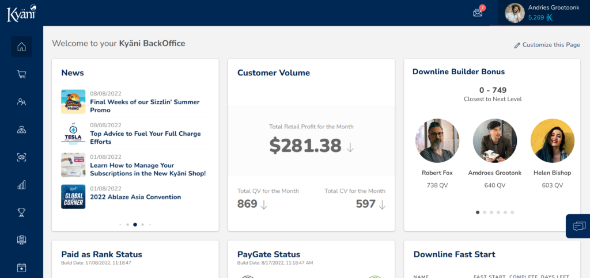
Task: Click the 5.269 points balance
Action: [536, 17]
